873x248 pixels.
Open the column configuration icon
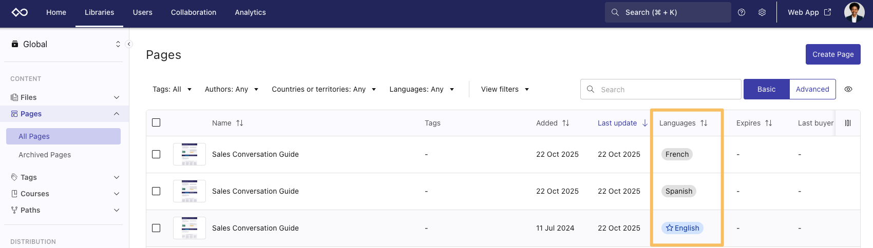[x=848, y=123]
